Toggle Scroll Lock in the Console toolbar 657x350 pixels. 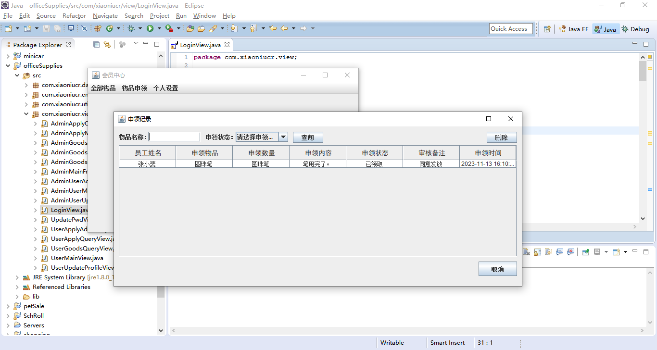[537, 251]
